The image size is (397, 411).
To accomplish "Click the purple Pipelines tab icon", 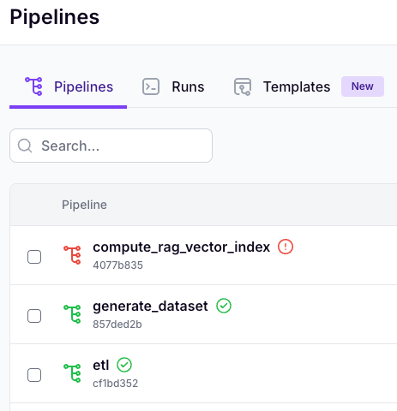I will tap(33, 86).
